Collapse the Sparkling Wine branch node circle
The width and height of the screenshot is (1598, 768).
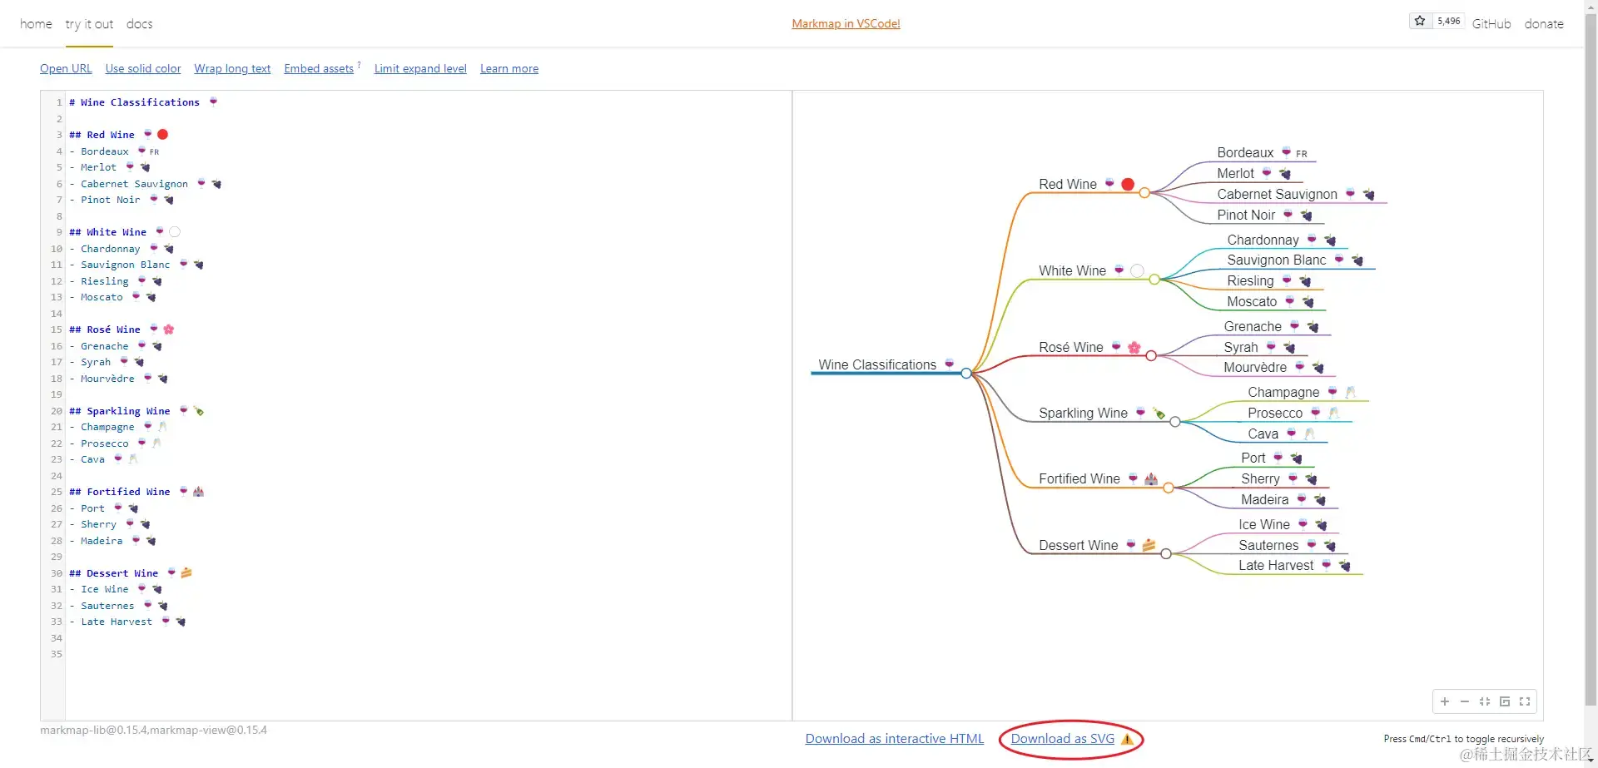click(1175, 422)
